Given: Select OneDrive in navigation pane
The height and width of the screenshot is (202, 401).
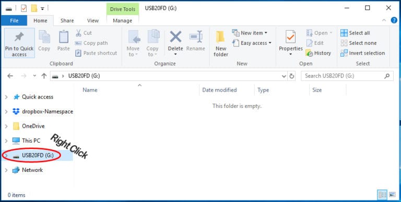Looking at the screenshot, I should coord(33,126).
